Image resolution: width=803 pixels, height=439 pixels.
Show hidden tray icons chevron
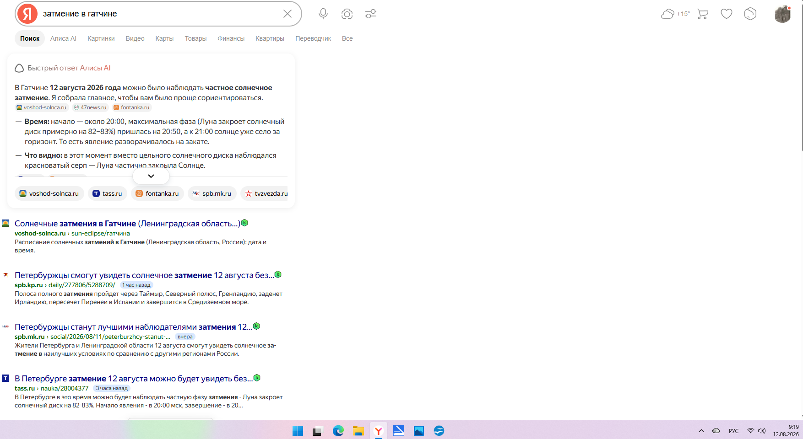701,431
